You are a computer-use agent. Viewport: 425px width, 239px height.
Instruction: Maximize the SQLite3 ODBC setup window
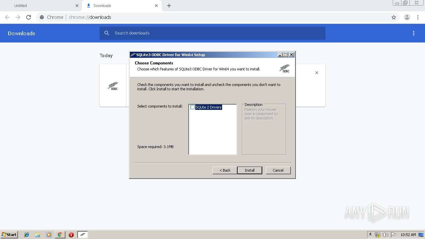click(x=286, y=55)
